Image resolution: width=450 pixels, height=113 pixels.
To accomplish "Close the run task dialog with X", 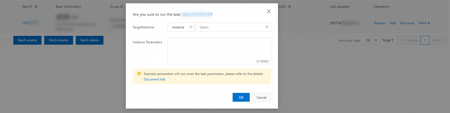I will coord(269,11).
